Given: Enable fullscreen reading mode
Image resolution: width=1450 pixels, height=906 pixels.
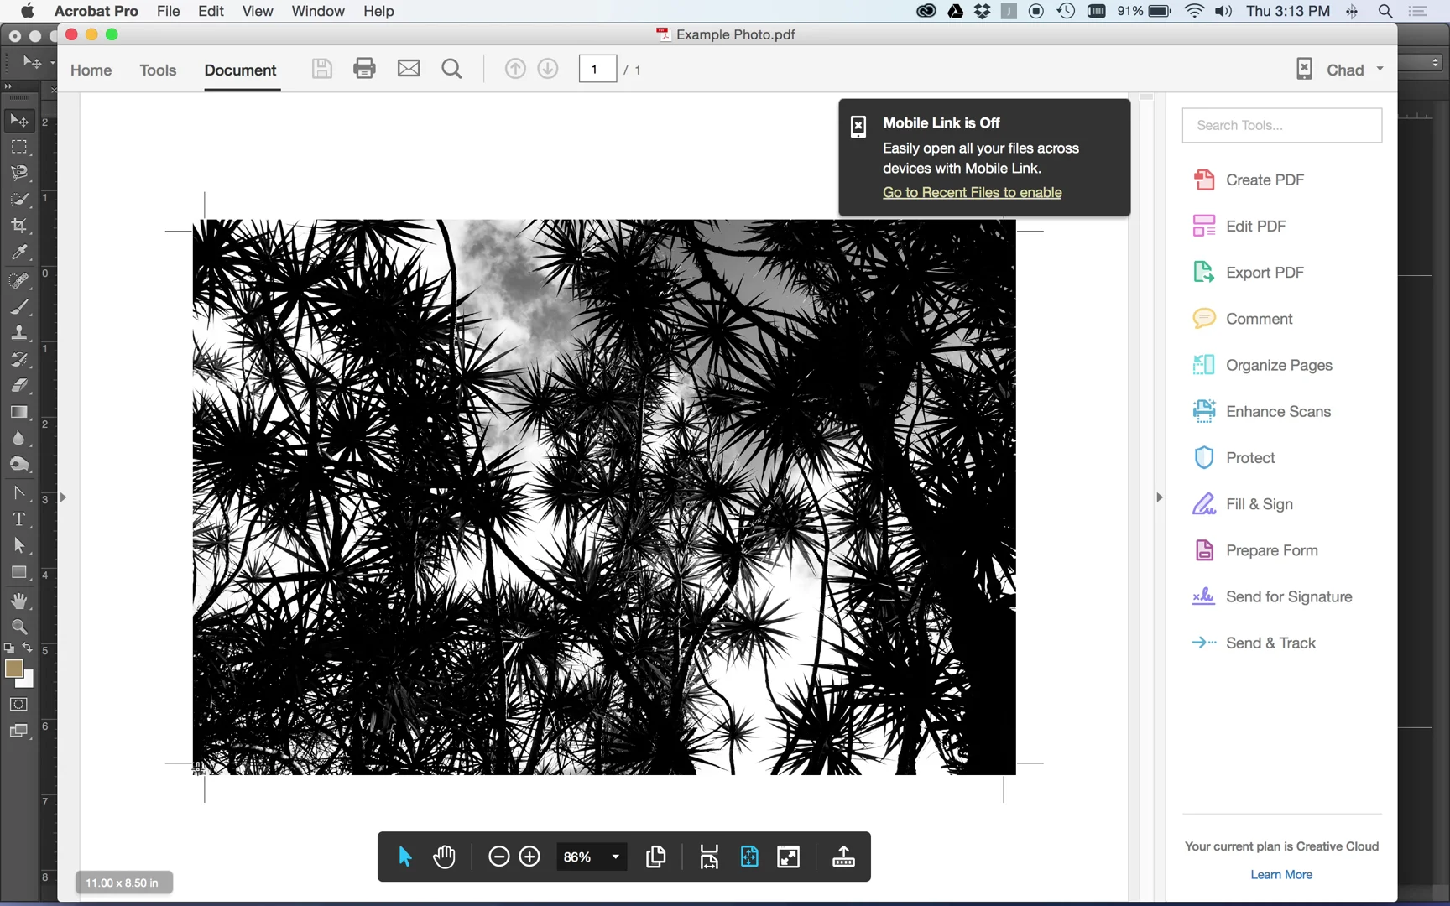Looking at the screenshot, I should pos(789,857).
